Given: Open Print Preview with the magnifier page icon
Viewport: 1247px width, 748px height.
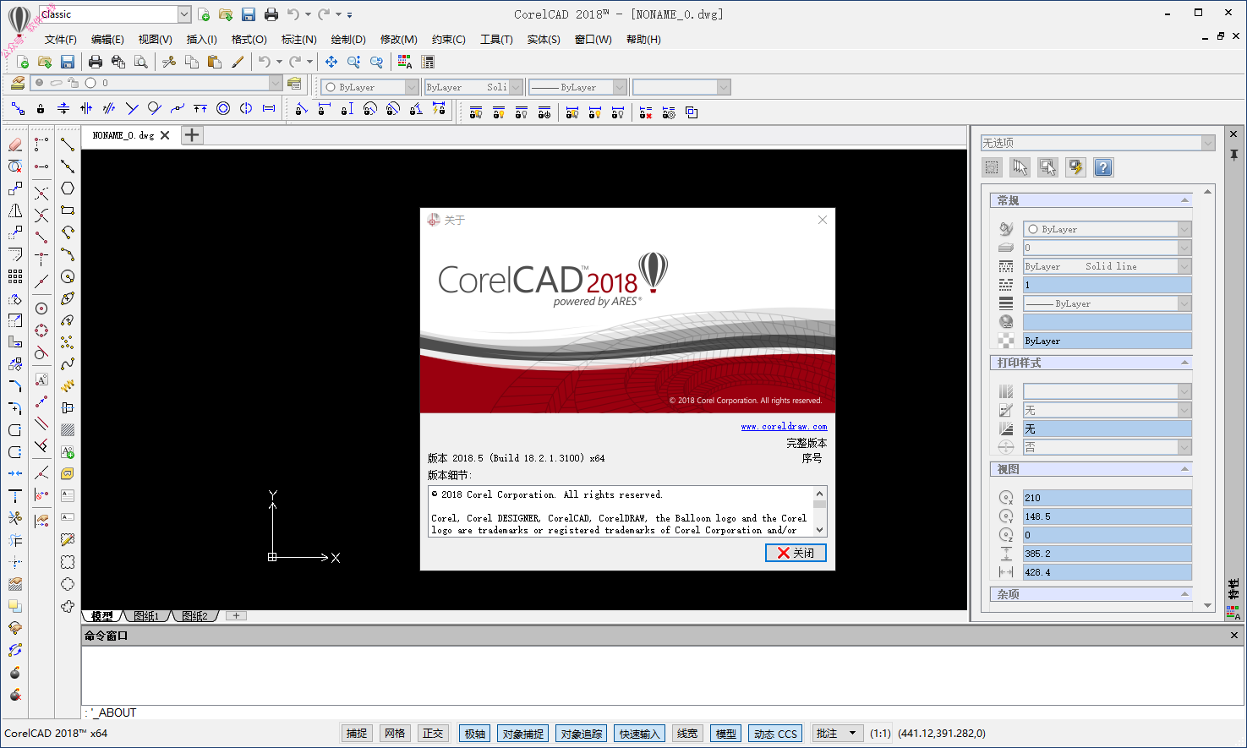Looking at the screenshot, I should click(x=141, y=62).
